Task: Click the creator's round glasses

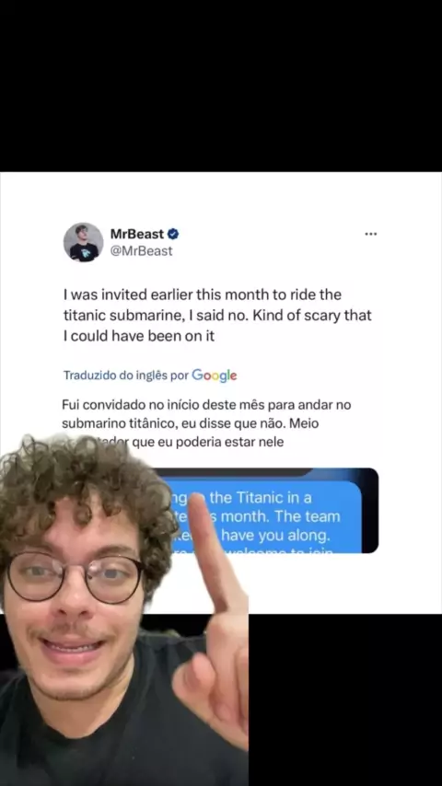Action: (x=75, y=577)
